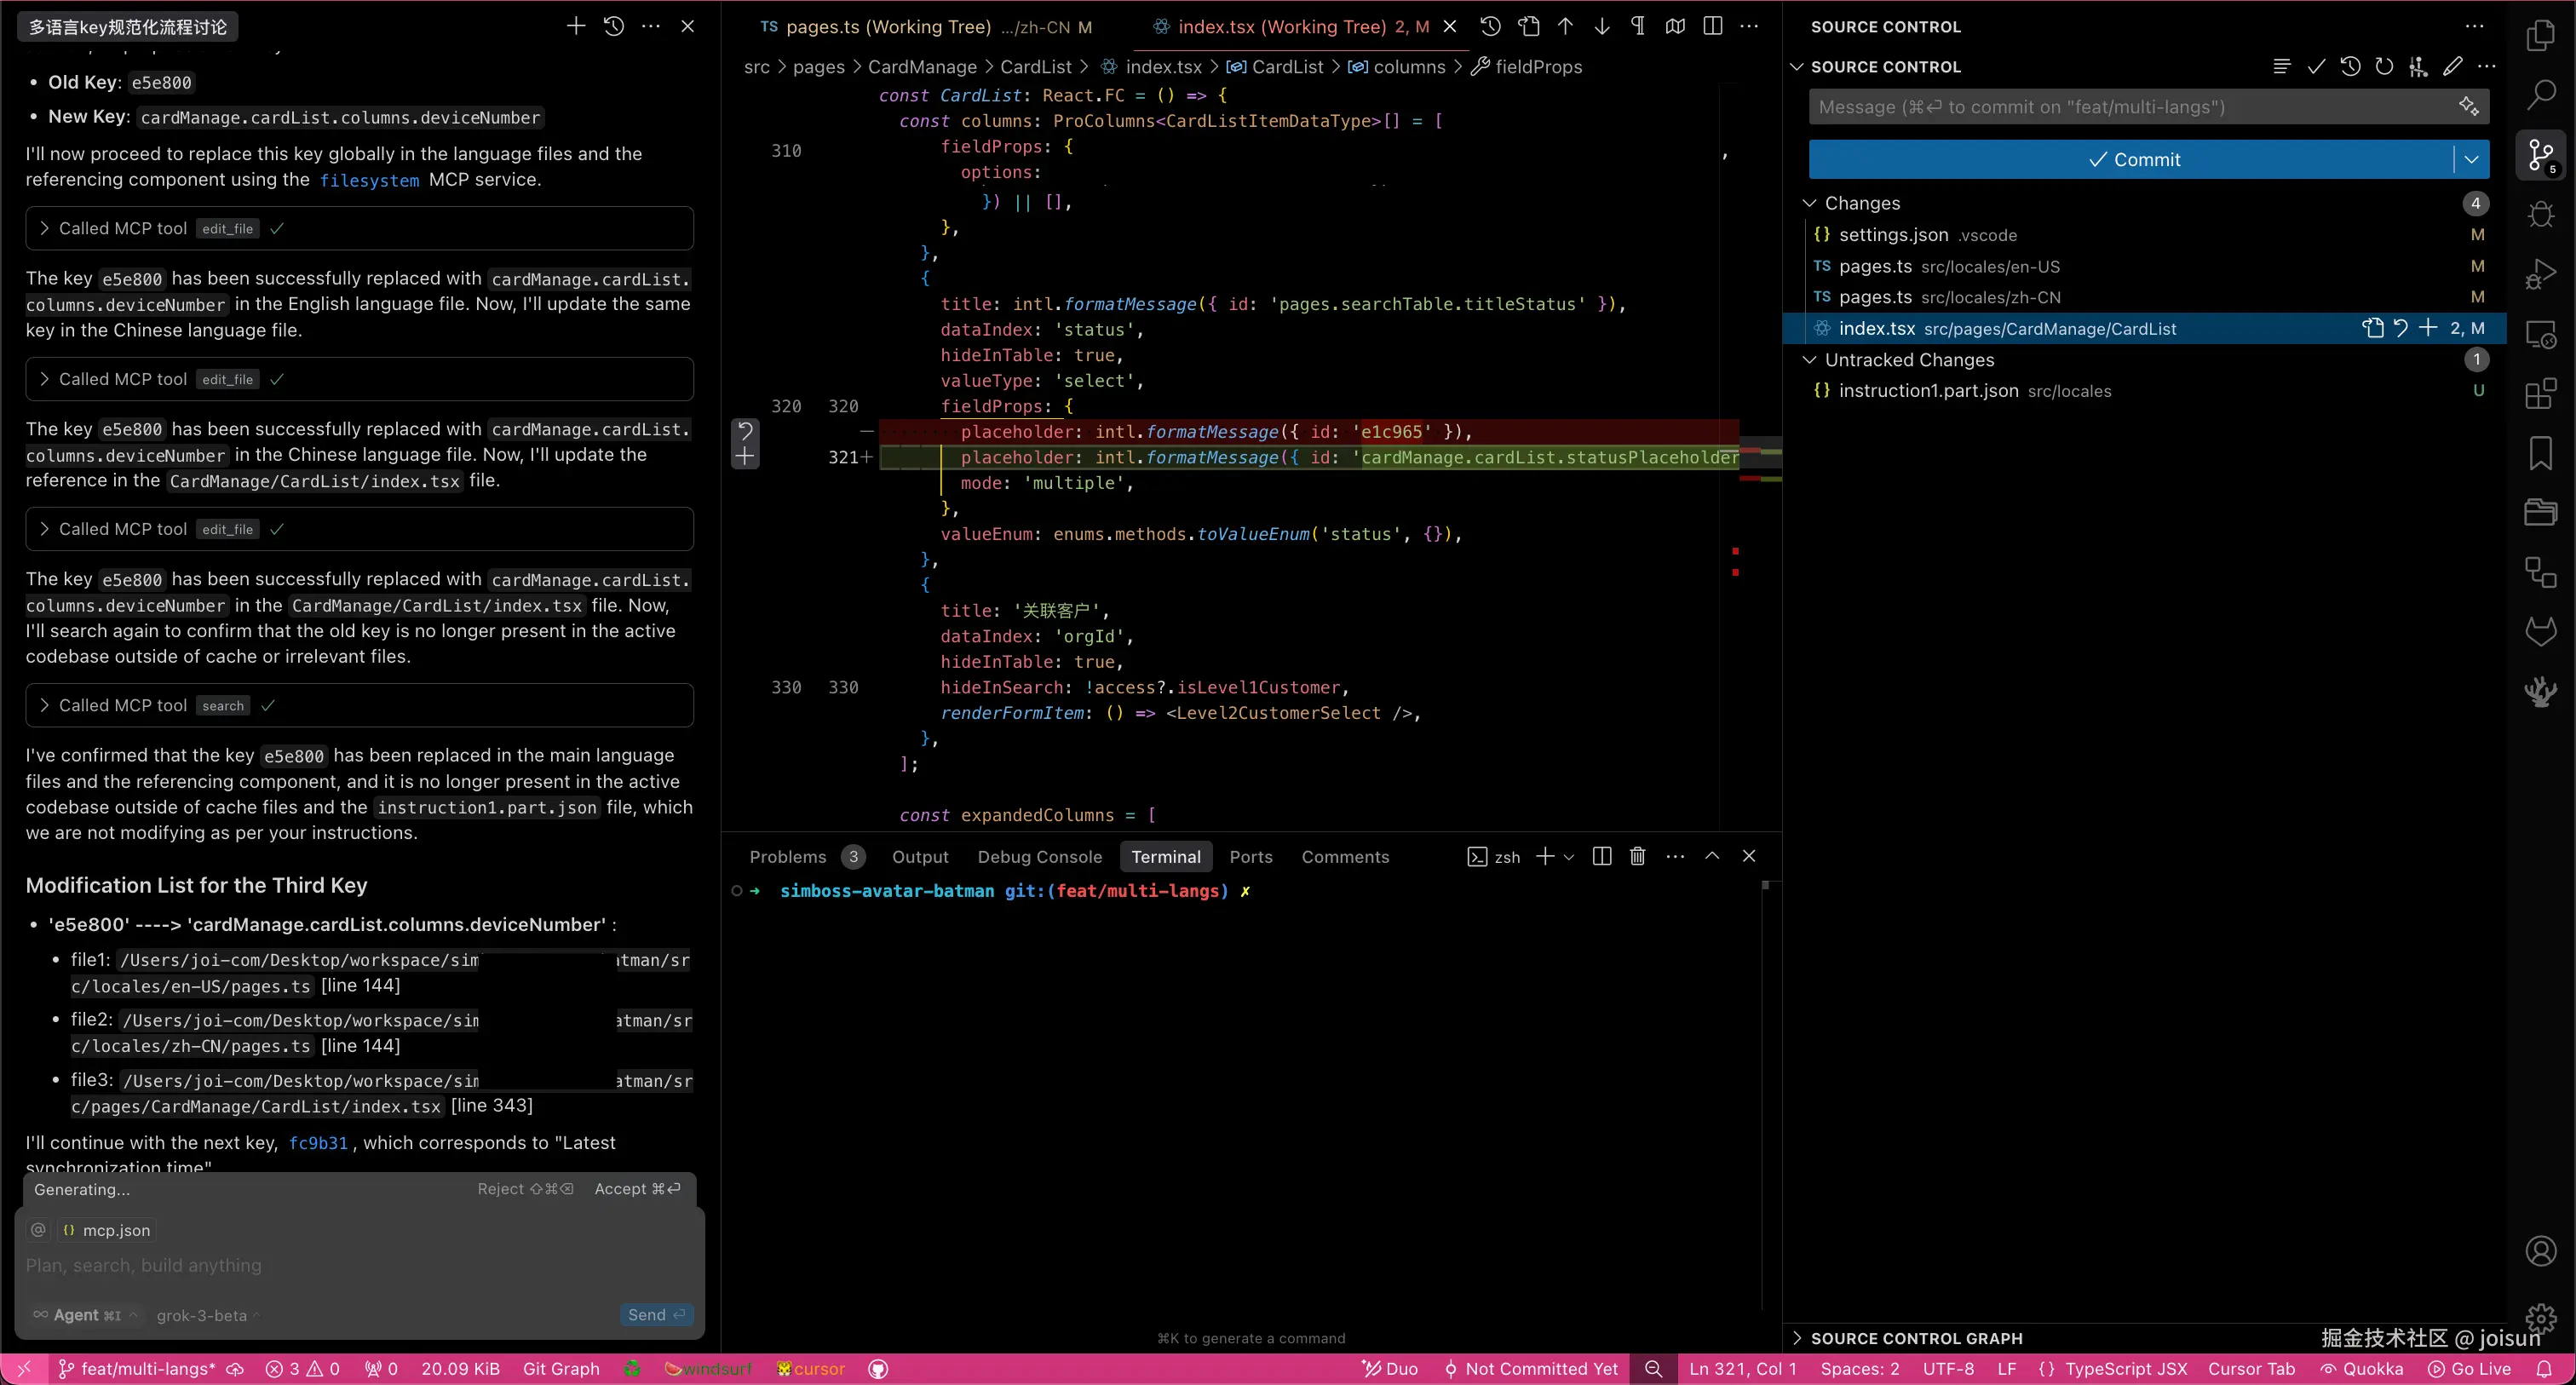This screenshot has width=2576, height=1385.
Task: Generate commit message with sparkle icon
Action: pyautogui.click(x=2468, y=107)
